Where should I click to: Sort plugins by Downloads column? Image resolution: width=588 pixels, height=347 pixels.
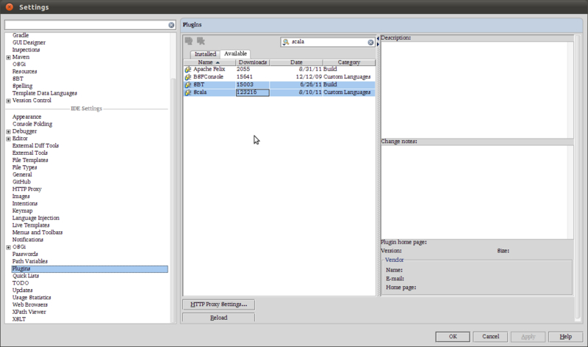252,62
